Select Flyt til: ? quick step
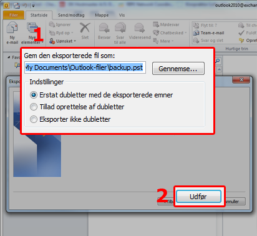Image resolution: width=257 pixels, height=236 pixels. pyautogui.click(x=205, y=25)
